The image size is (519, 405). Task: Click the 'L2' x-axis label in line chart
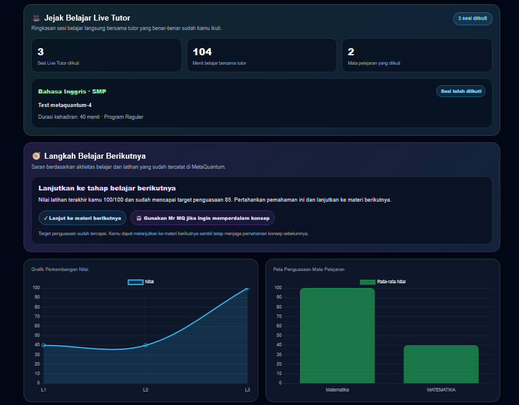click(146, 390)
